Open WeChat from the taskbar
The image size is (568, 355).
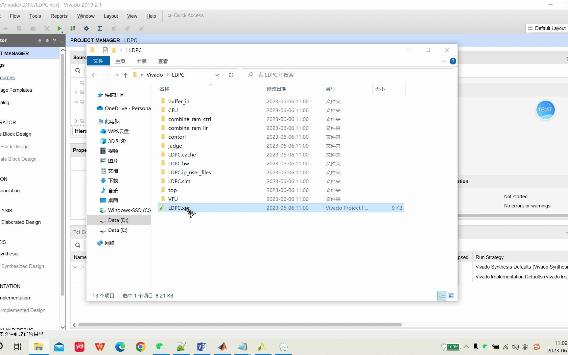(x=160, y=347)
